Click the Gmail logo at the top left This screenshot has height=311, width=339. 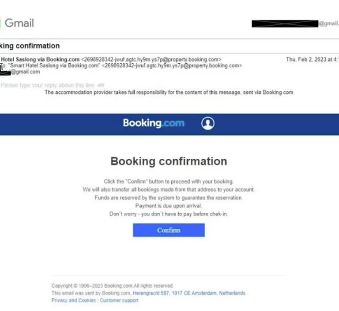pos(17,23)
